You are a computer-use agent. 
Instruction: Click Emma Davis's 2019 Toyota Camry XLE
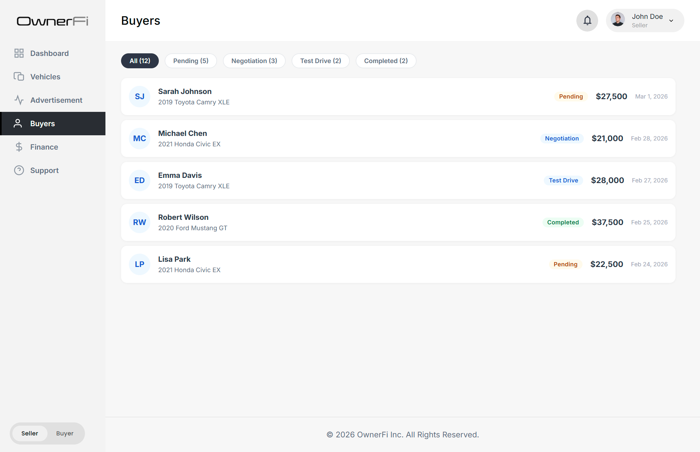tap(194, 186)
